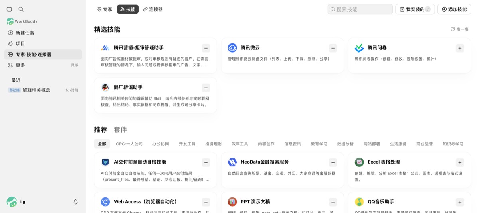This screenshot has width=479, height=213.
Task: Add AI交付前全自动自检技能 with plus
Action: pyautogui.click(x=206, y=162)
